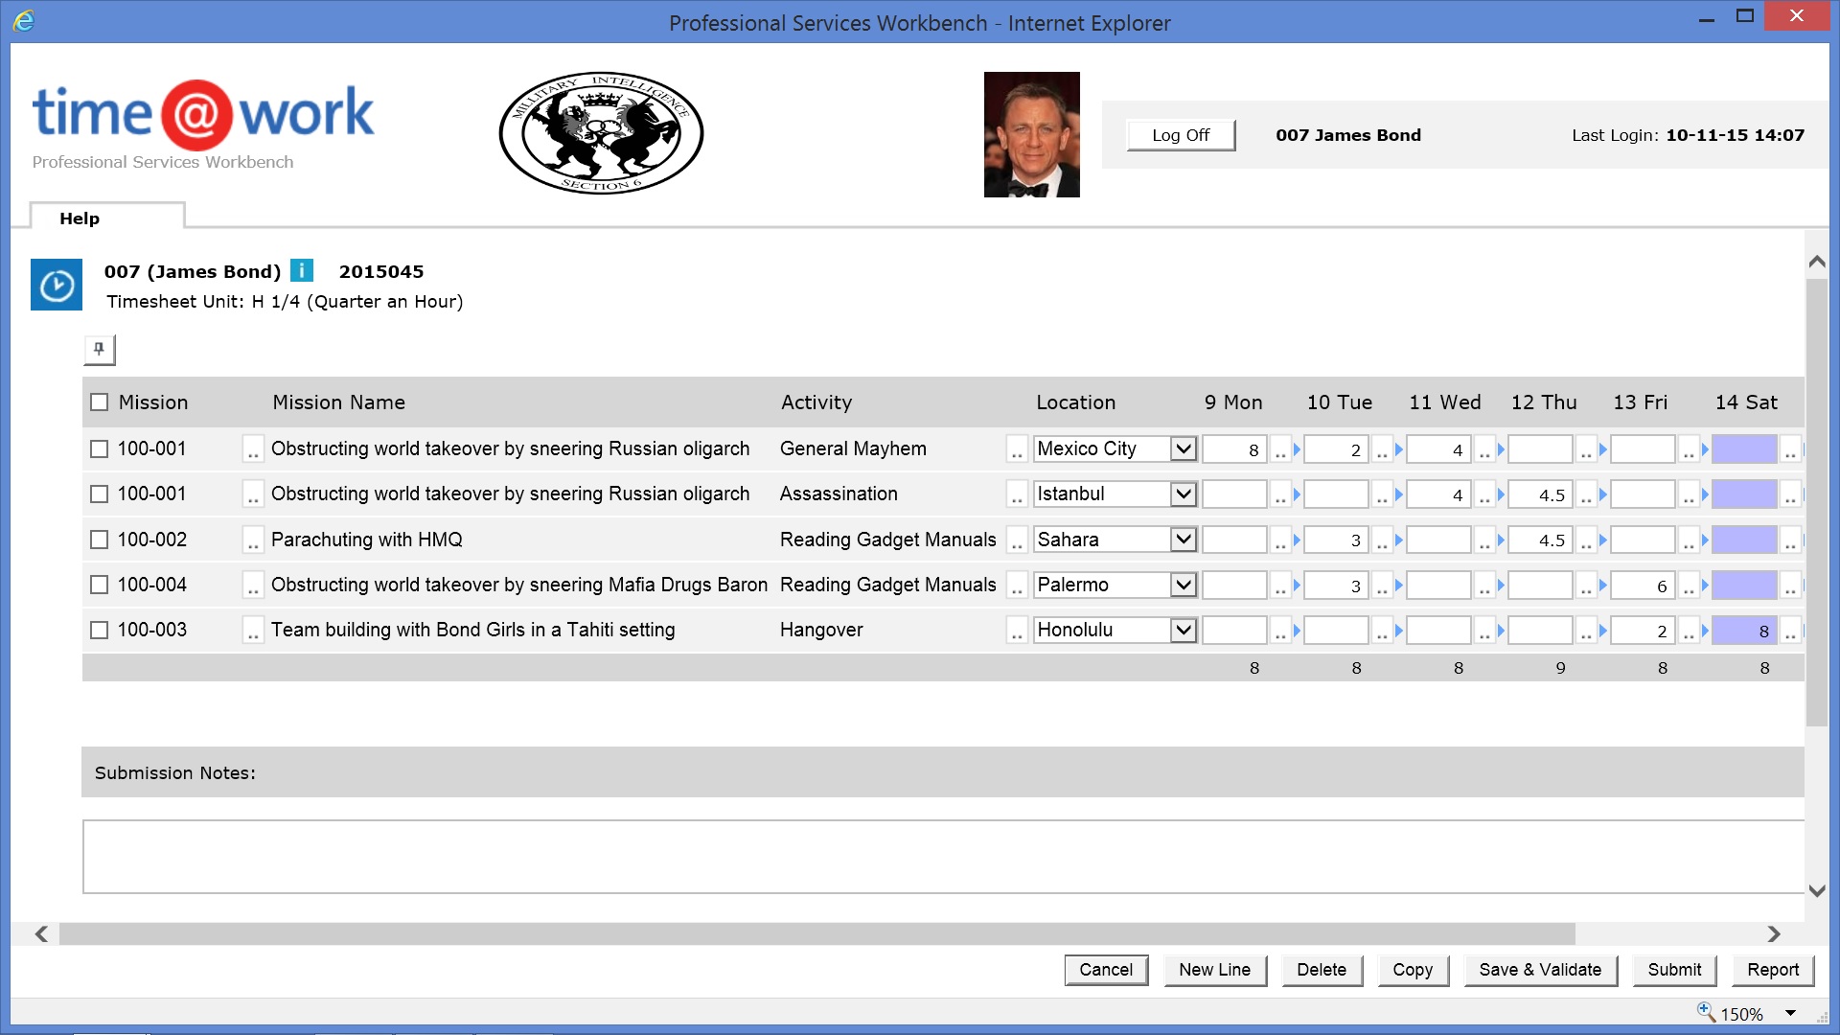
Task: Click blue arrow after Monday 8 hours cell
Action: [x=1297, y=448]
